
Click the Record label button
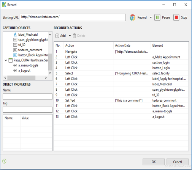pyautogui.click(x=142, y=17)
